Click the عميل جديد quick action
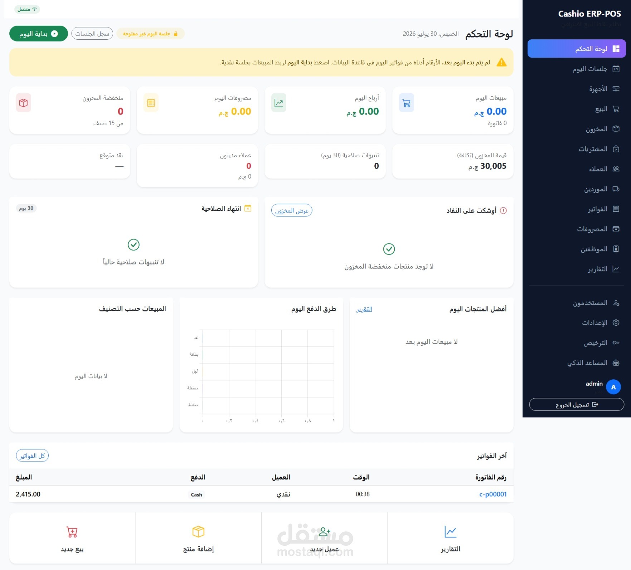 (x=324, y=538)
